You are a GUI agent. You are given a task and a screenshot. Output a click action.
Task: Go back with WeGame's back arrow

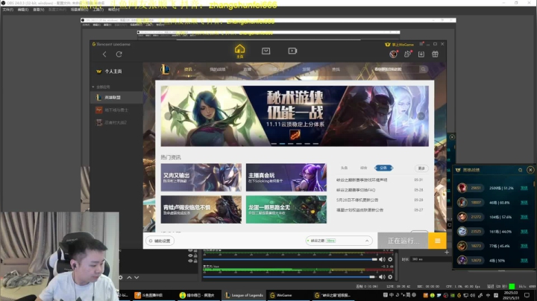pyautogui.click(x=104, y=54)
